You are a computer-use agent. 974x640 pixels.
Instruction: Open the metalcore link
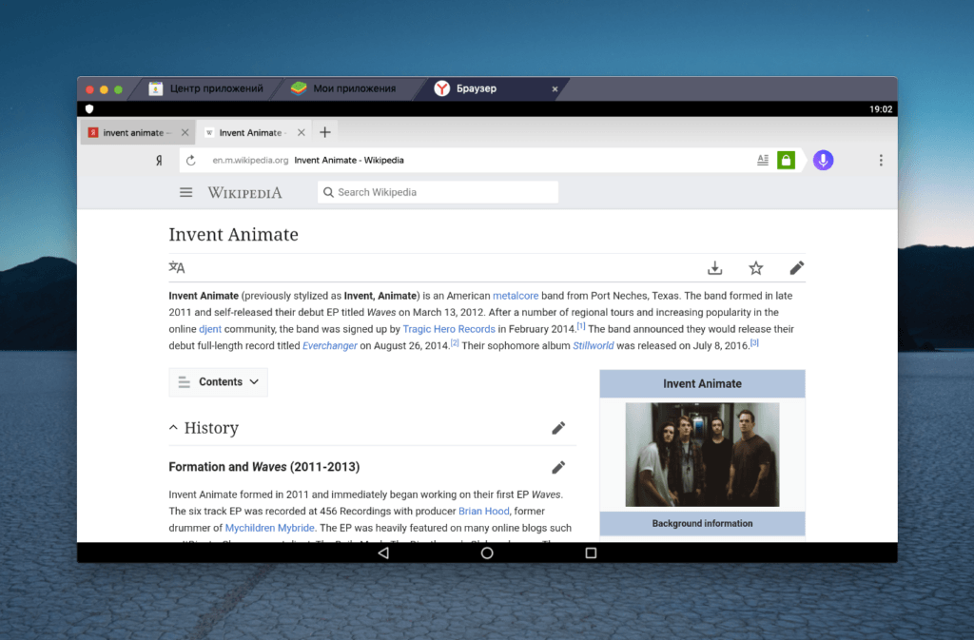coord(516,296)
